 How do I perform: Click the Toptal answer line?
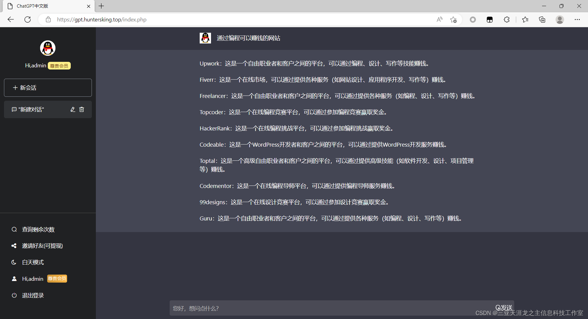pyautogui.click(x=337, y=165)
